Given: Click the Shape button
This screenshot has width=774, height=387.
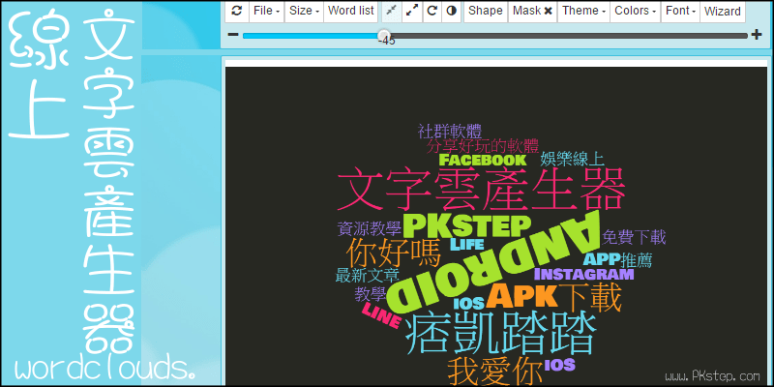Looking at the screenshot, I should [486, 11].
